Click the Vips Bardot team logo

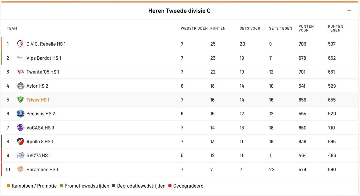click(x=20, y=58)
